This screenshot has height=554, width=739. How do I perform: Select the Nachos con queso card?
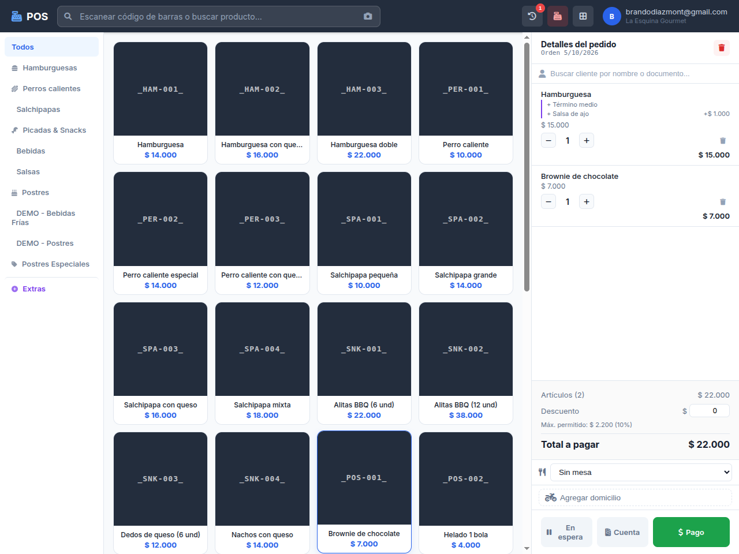point(262,493)
